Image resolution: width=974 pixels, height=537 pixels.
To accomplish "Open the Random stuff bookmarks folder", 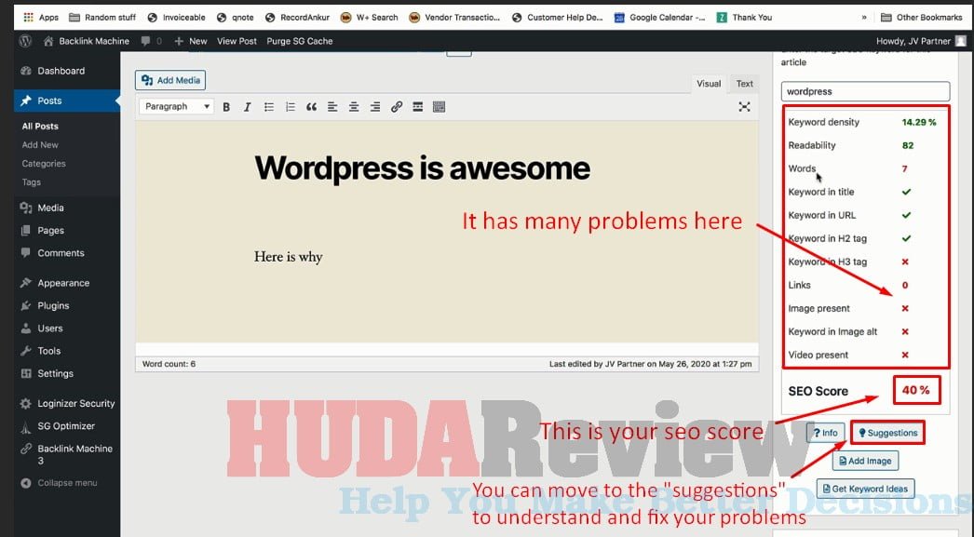I will tap(101, 18).
